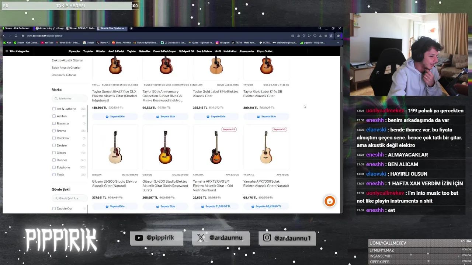This screenshot has height=265, width=472.
Task: Check the Cordoba brand filter
Action: pos(54,138)
